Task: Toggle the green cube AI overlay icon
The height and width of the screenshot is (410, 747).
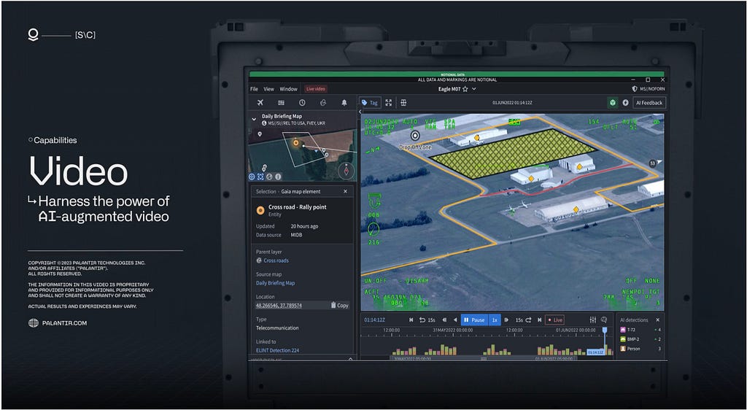Action: click(x=613, y=103)
